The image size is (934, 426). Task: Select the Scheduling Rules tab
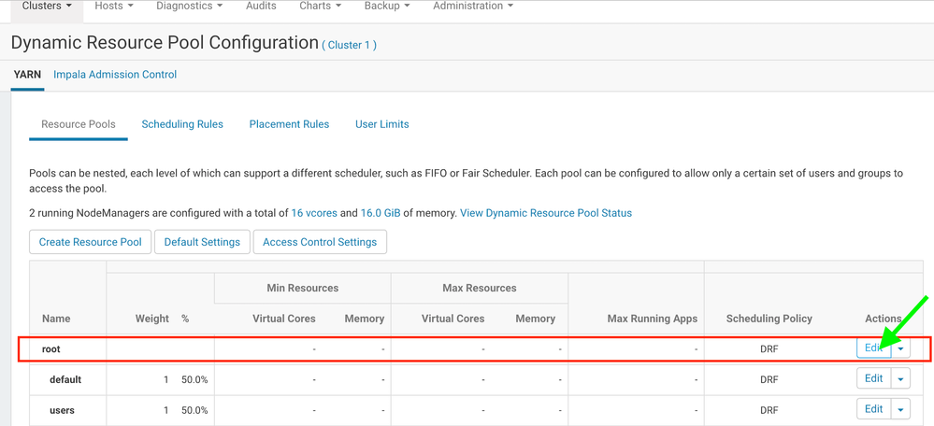coord(182,124)
